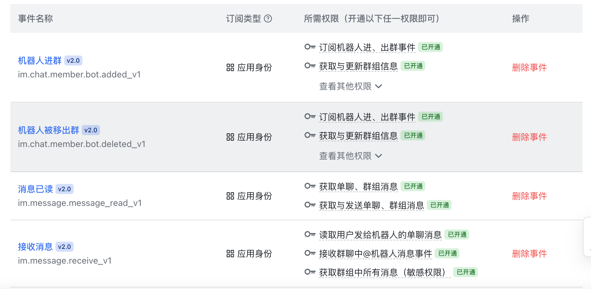The image size is (591, 289).
Task: Delete the 机器人进群 event
Action: tap(529, 67)
